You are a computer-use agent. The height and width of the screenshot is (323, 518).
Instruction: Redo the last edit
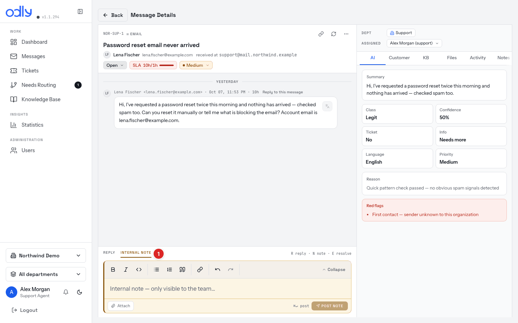pos(231,270)
